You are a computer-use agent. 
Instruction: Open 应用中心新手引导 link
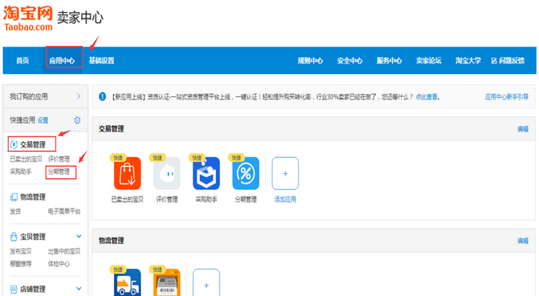507,97
